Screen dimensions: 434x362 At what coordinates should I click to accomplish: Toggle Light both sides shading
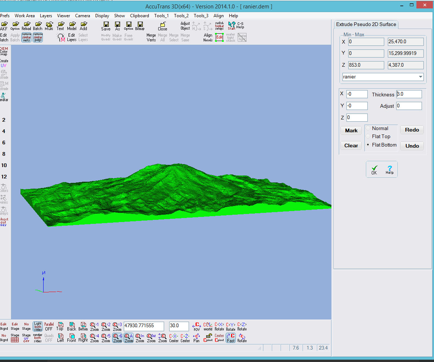pos(38,326)
